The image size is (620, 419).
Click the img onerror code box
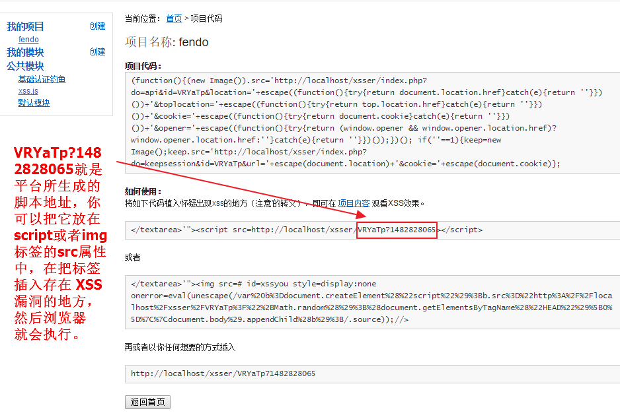[x=373, y=302]
